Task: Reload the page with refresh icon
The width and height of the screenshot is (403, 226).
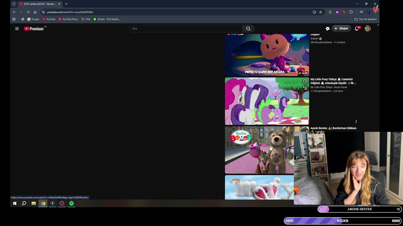Action: click(x=28, y=12)
